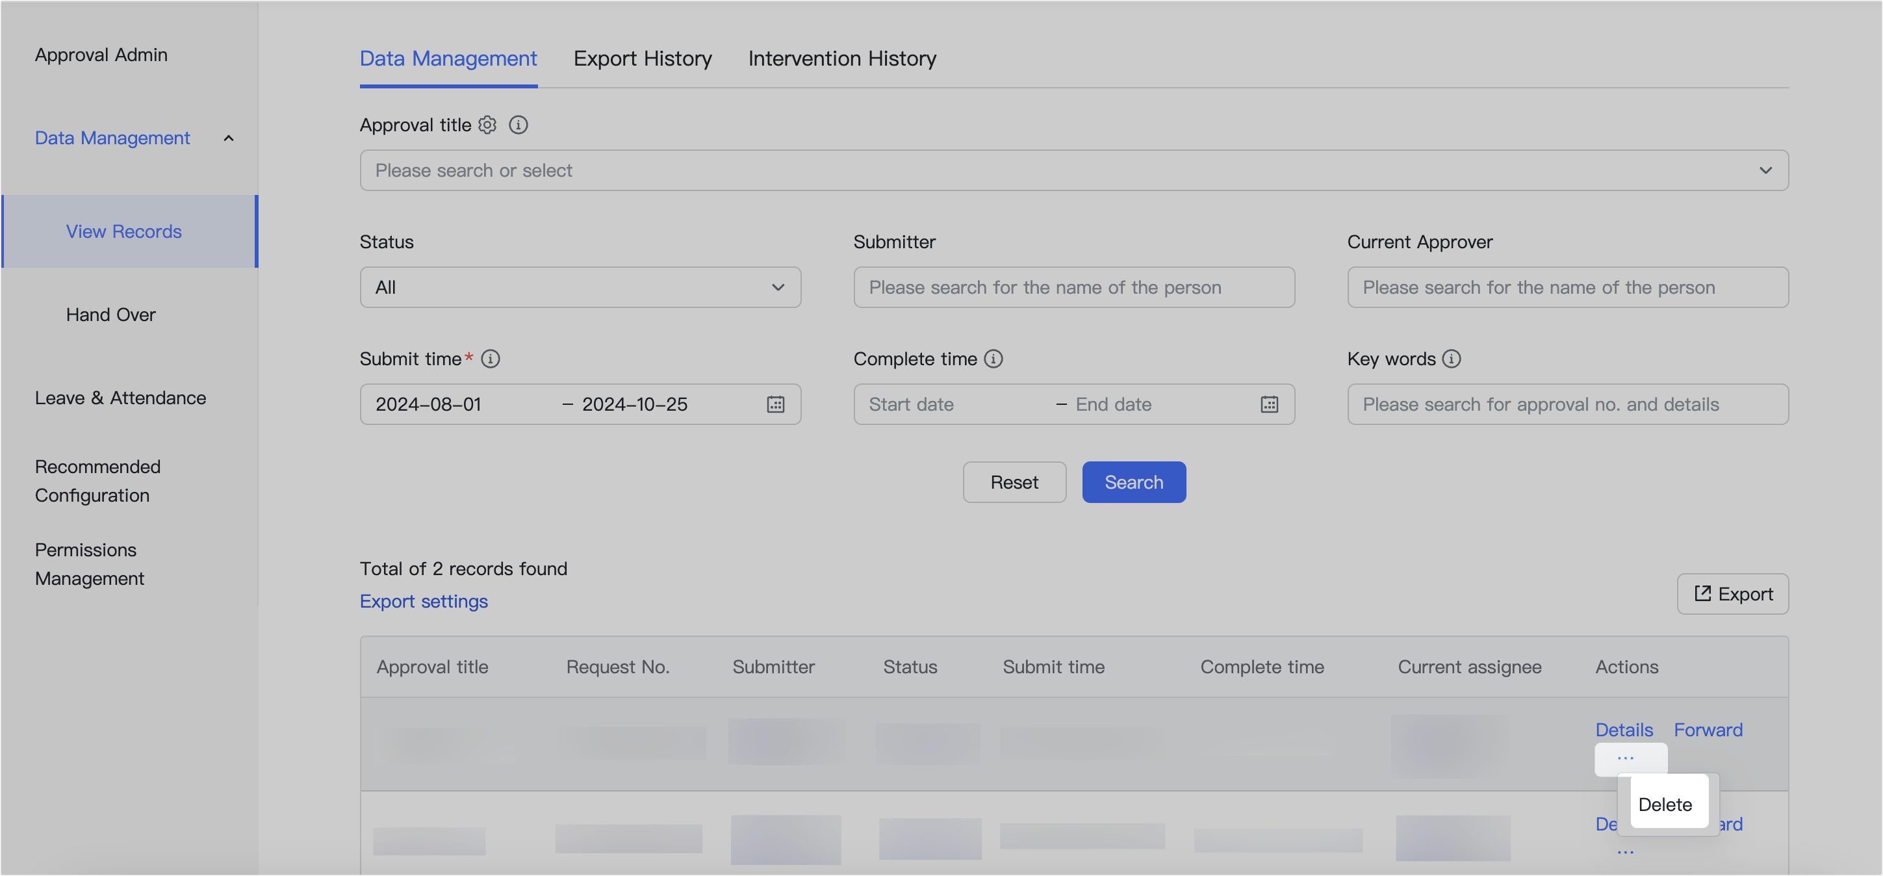Image resolution: width=1883 pixels, height=876 pixels.
Task: Open the Submit time calendar picker
Action: (776, 404)
